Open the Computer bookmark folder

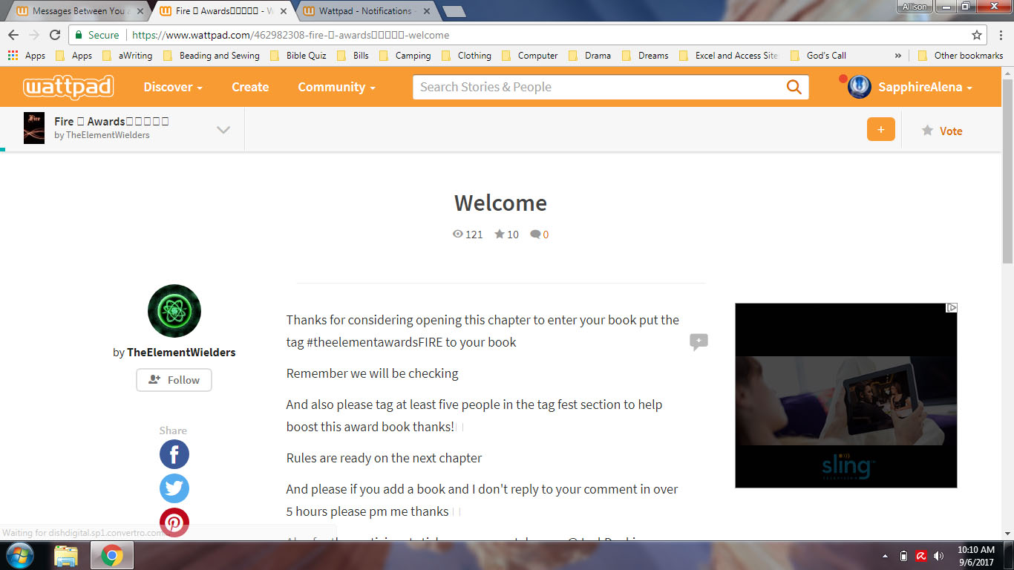point(529,56)
